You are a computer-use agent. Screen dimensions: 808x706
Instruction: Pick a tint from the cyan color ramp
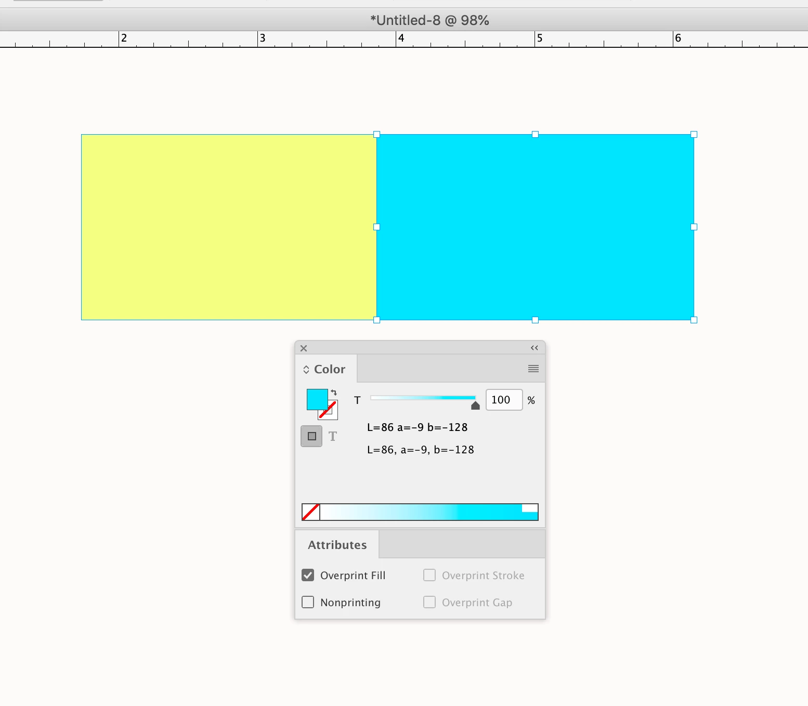click(x=421, y=512)
